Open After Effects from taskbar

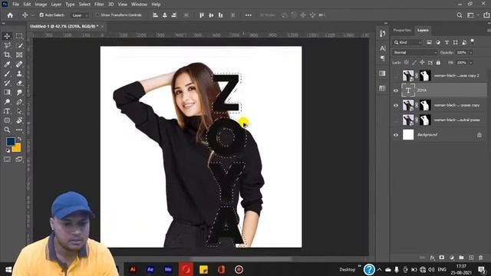click(x=150, y=269)
